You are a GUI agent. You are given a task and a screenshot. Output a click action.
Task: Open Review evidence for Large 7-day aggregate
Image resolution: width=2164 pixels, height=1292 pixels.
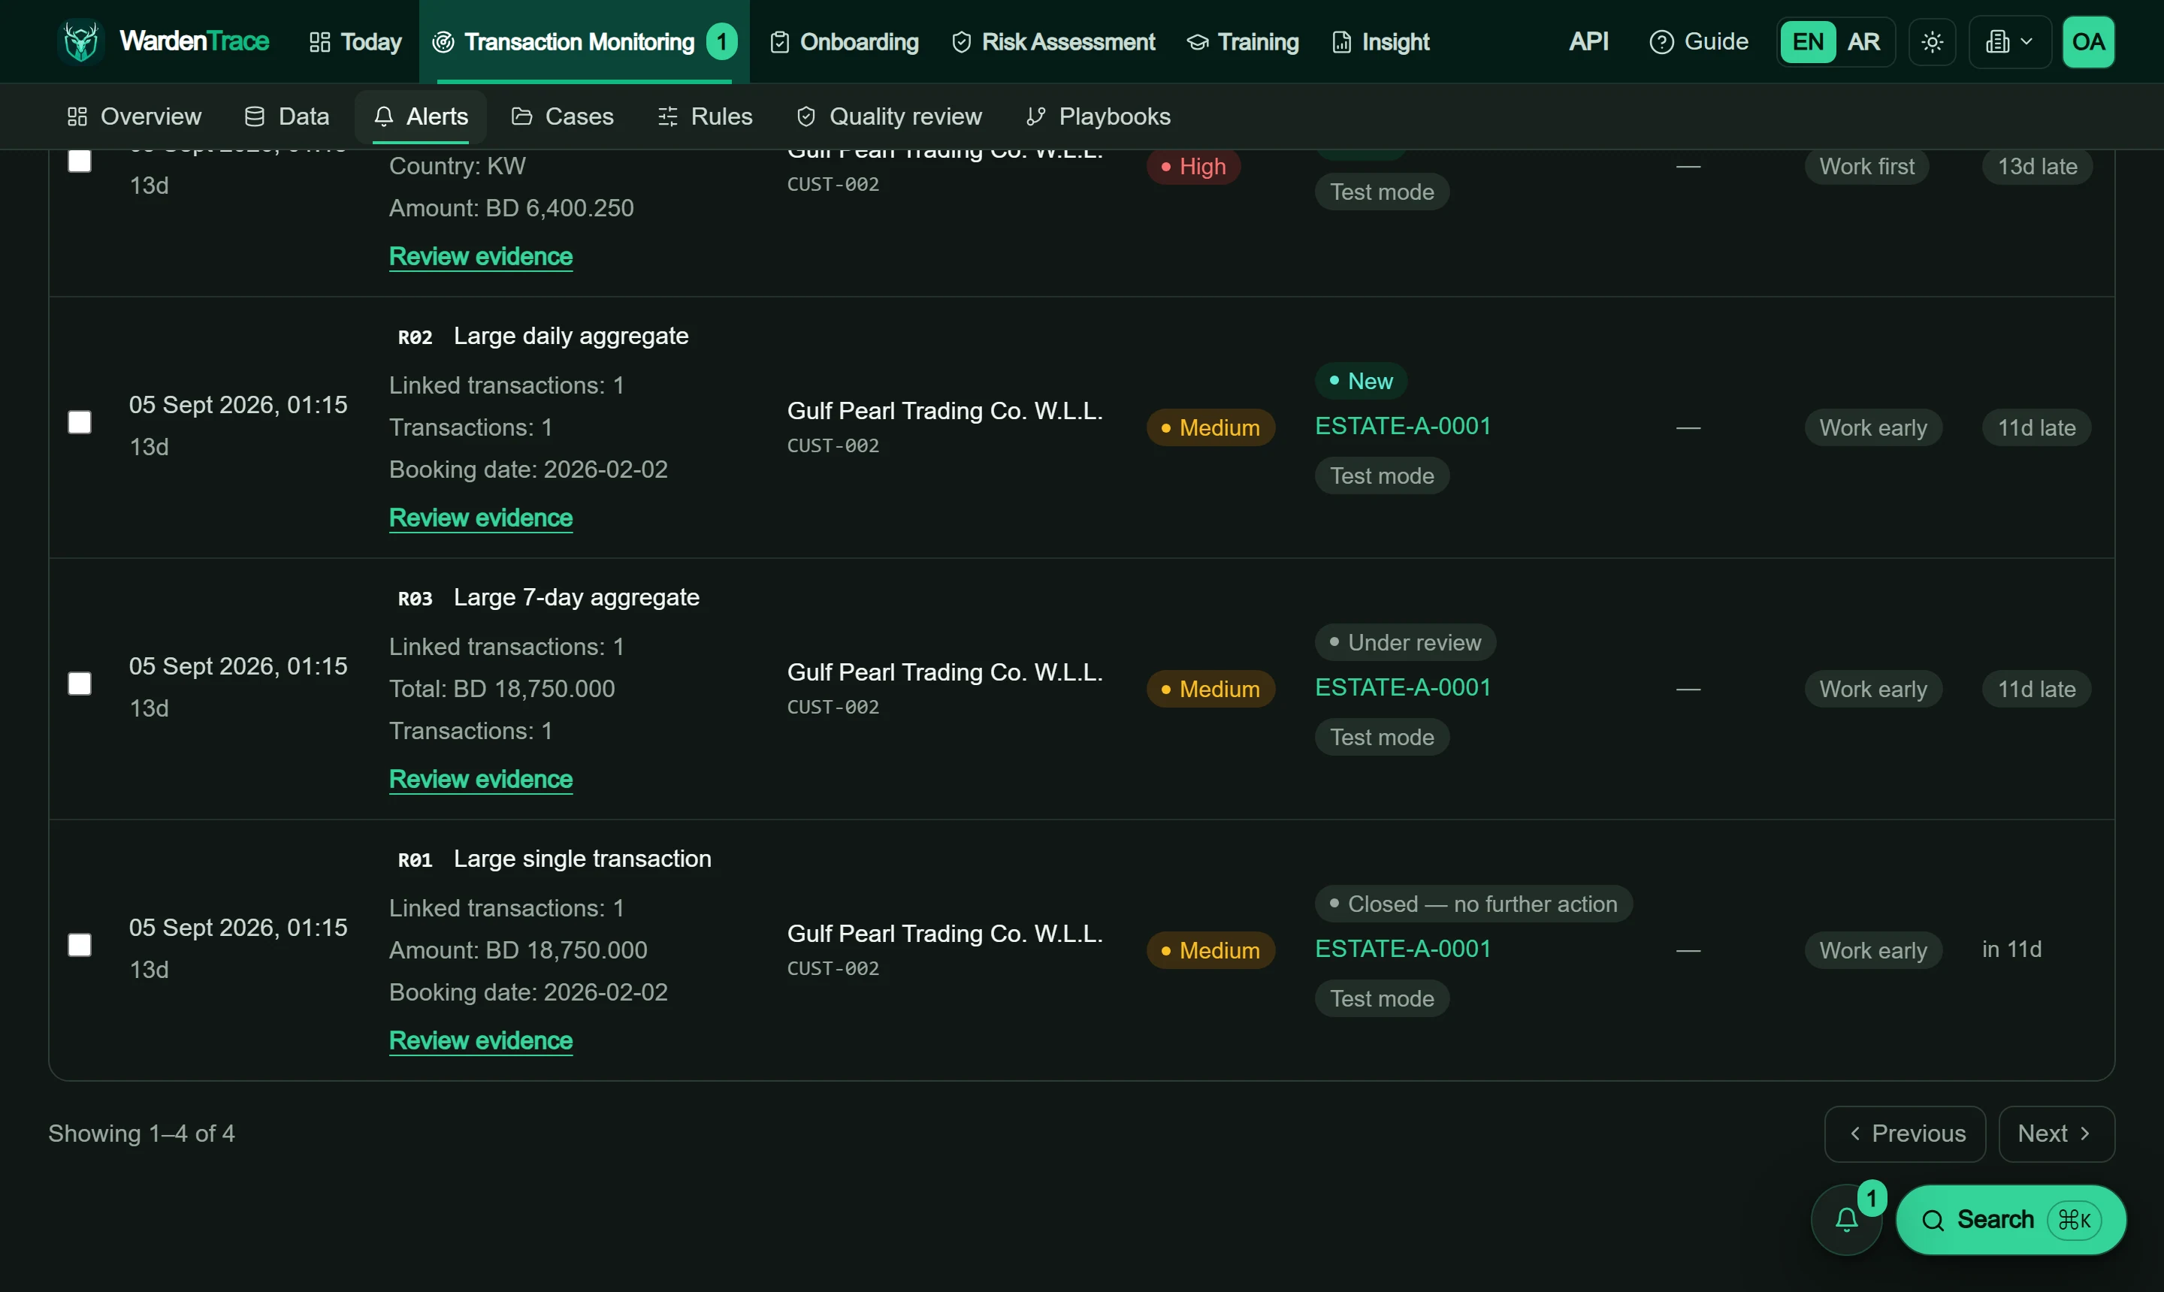pyautogui.click(x=481, y=779)
